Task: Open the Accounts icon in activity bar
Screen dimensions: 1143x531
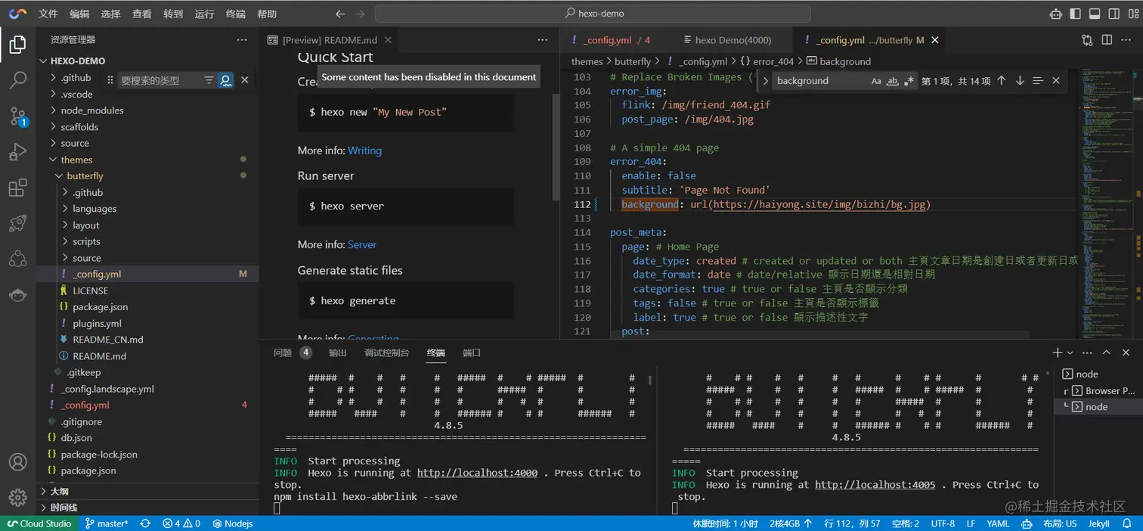Action: (17, 462)
